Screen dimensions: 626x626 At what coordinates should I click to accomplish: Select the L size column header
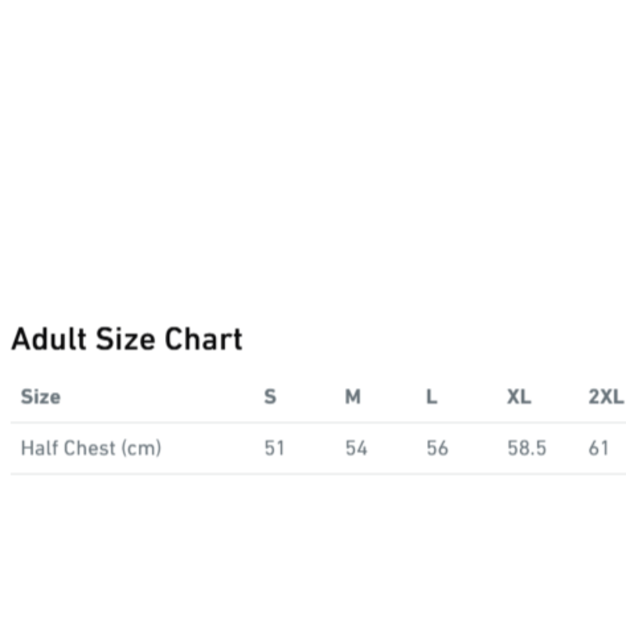coord(431,397)
